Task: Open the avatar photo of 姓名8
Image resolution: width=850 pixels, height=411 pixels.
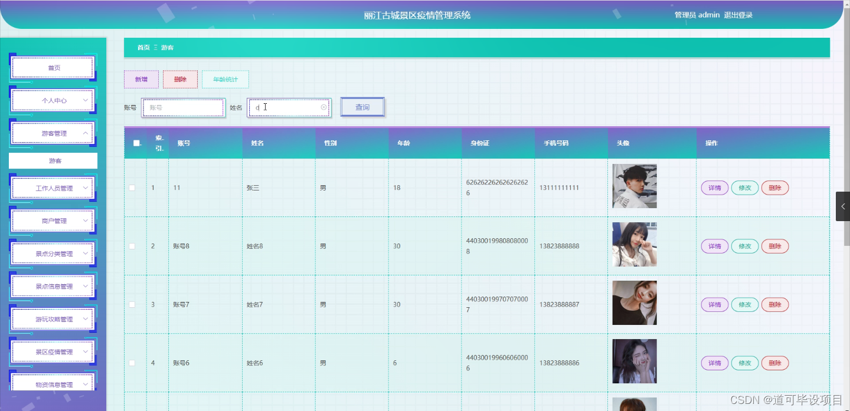Action: 635,244
